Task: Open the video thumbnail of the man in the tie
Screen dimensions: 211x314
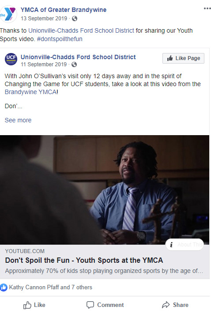Action: 105,189
